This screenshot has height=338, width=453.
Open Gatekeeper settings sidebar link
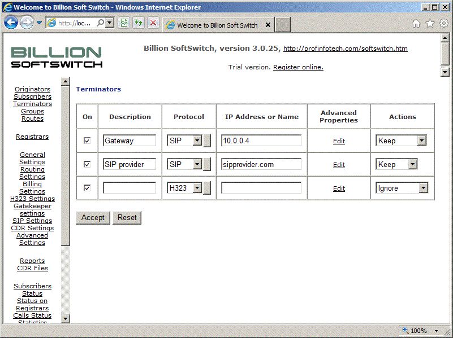click(32, 209)
